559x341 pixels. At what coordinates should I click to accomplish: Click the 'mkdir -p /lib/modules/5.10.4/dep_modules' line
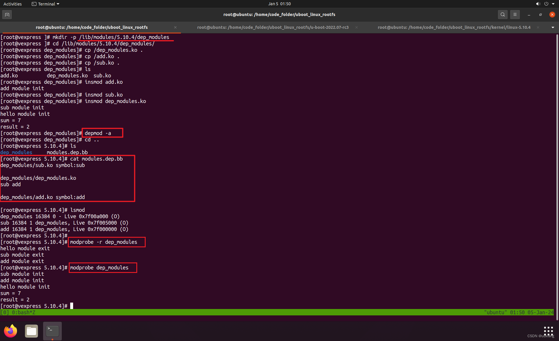pyautogui.click(x=85, y=37)
